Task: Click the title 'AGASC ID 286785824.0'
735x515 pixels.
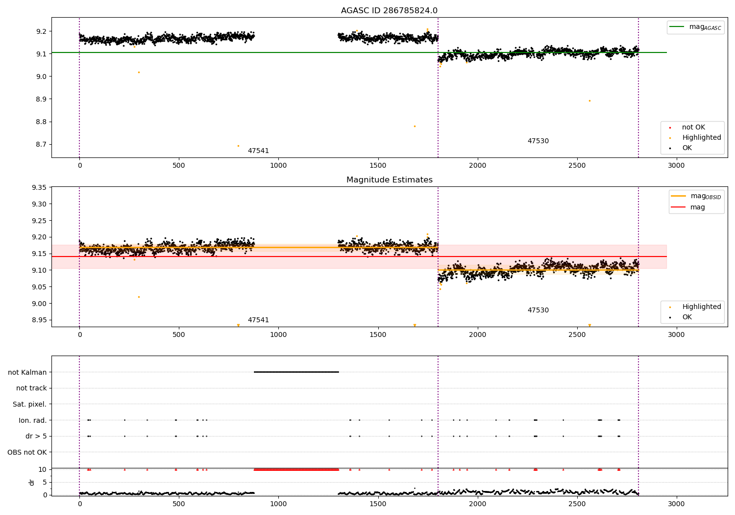Action: pyautogui.click(x=389, y=11)
